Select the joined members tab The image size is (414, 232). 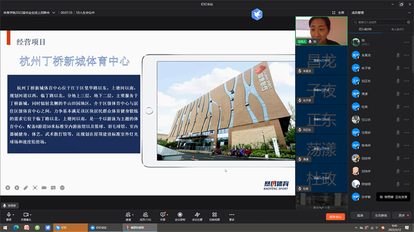point(365,30)
